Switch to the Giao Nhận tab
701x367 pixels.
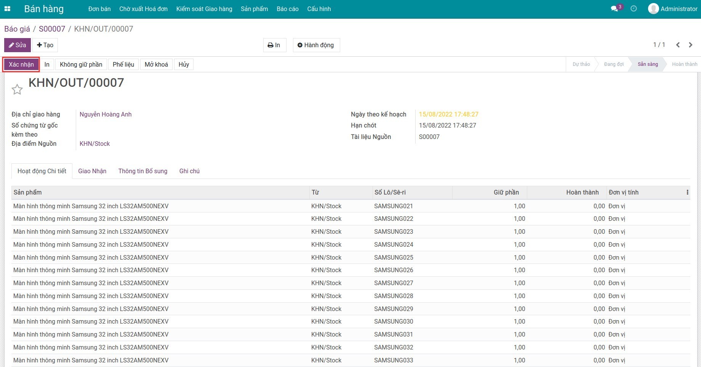(x=92, y=171)
